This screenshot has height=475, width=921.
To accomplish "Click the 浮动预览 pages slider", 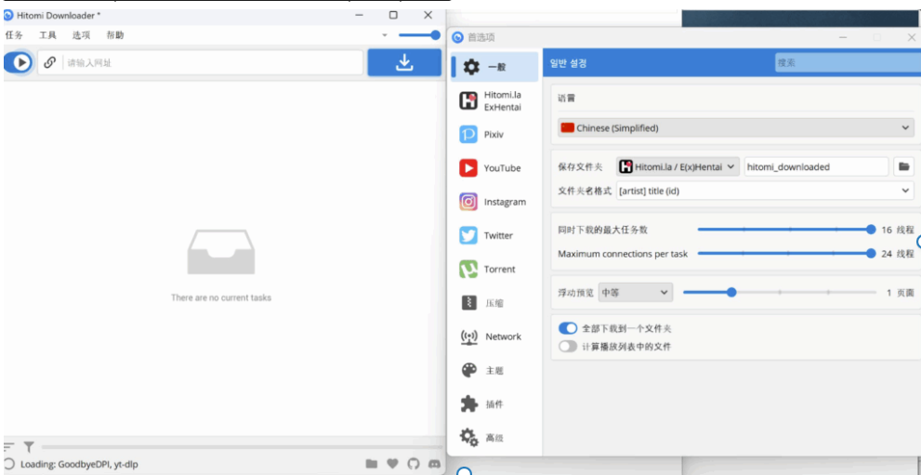I will (780, 293).
